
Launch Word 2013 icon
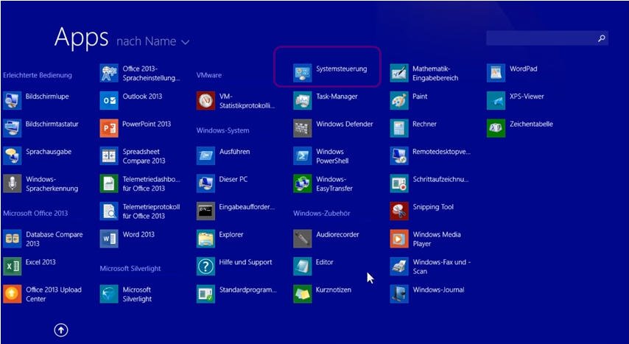coord(109,239)
